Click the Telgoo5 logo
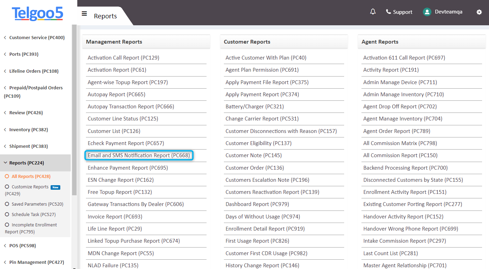The height and width of the screenshot is (269, 489). [37, 14]
